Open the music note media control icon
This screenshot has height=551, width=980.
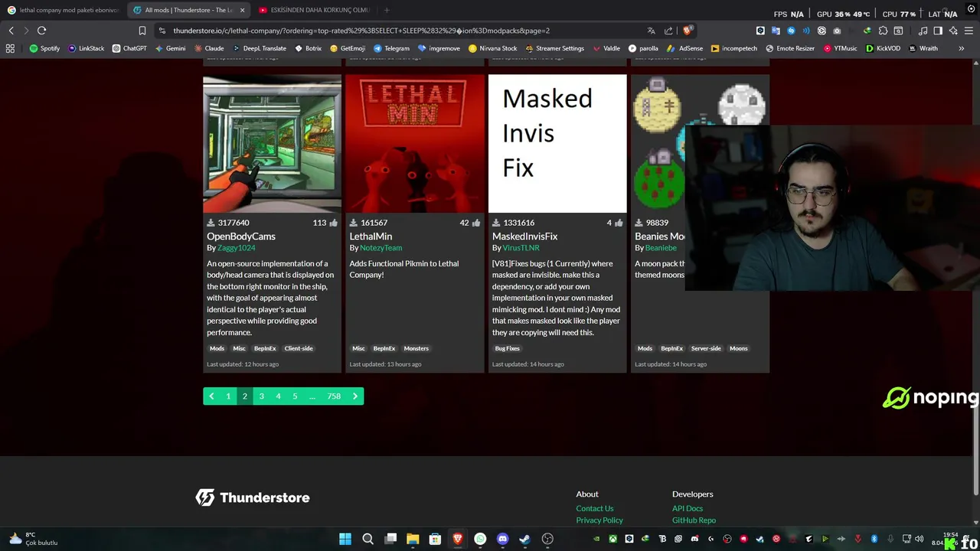(923, 31)
